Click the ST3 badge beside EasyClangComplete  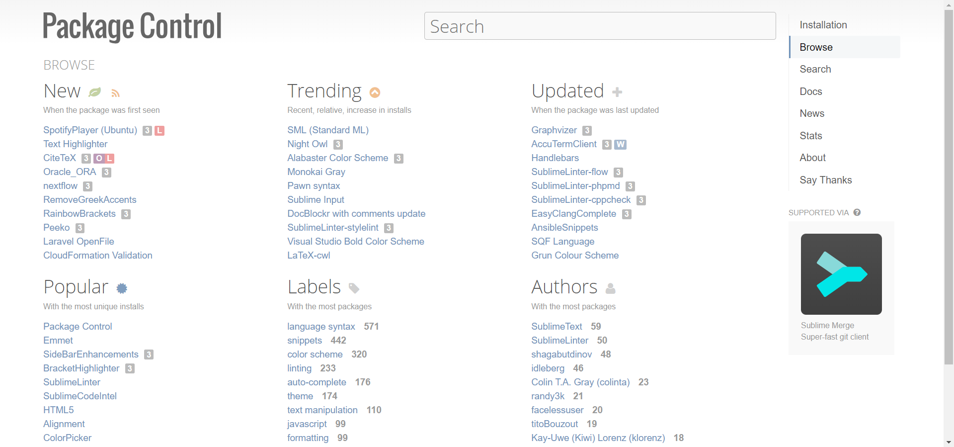(627, 214)
